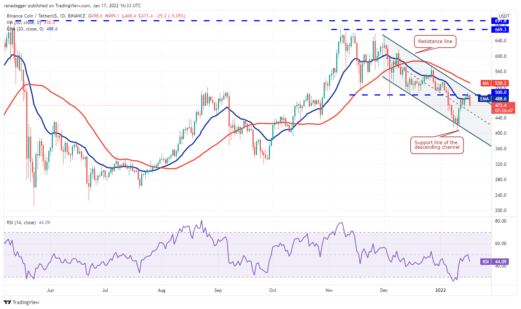Click the 'USDT' currency label
521x309 pixels.
tap(504, 16)
